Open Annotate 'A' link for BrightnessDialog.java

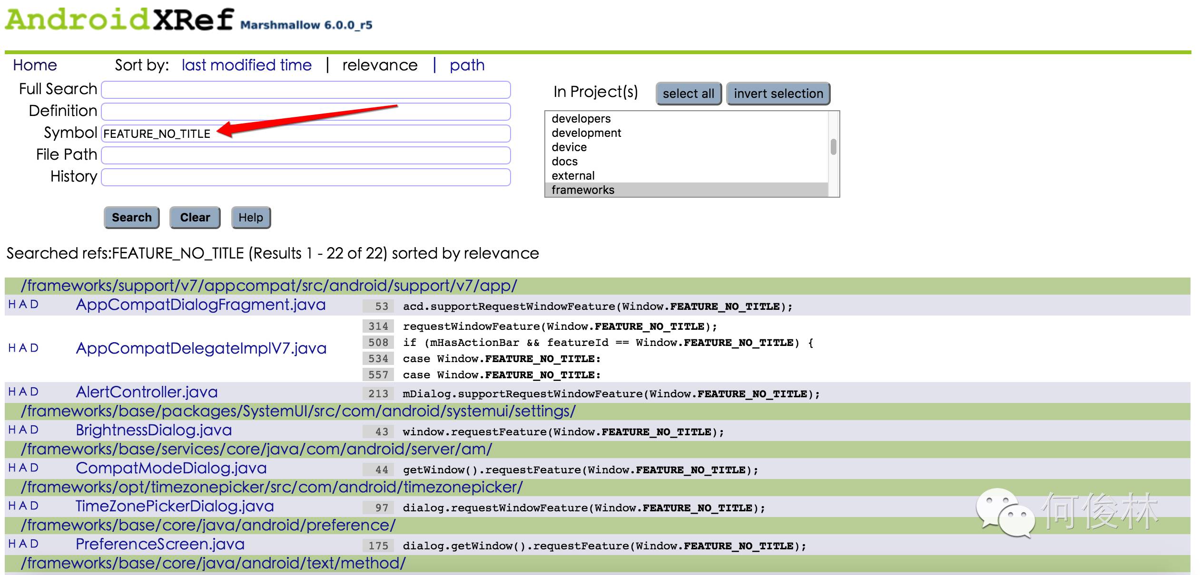23,430
